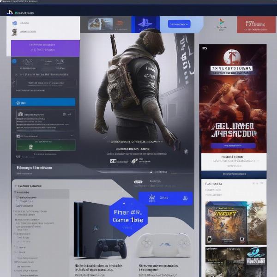Click the white slider handle below the hero
Image resolution: width=277 pixels, height=277 pixels.
151,172
